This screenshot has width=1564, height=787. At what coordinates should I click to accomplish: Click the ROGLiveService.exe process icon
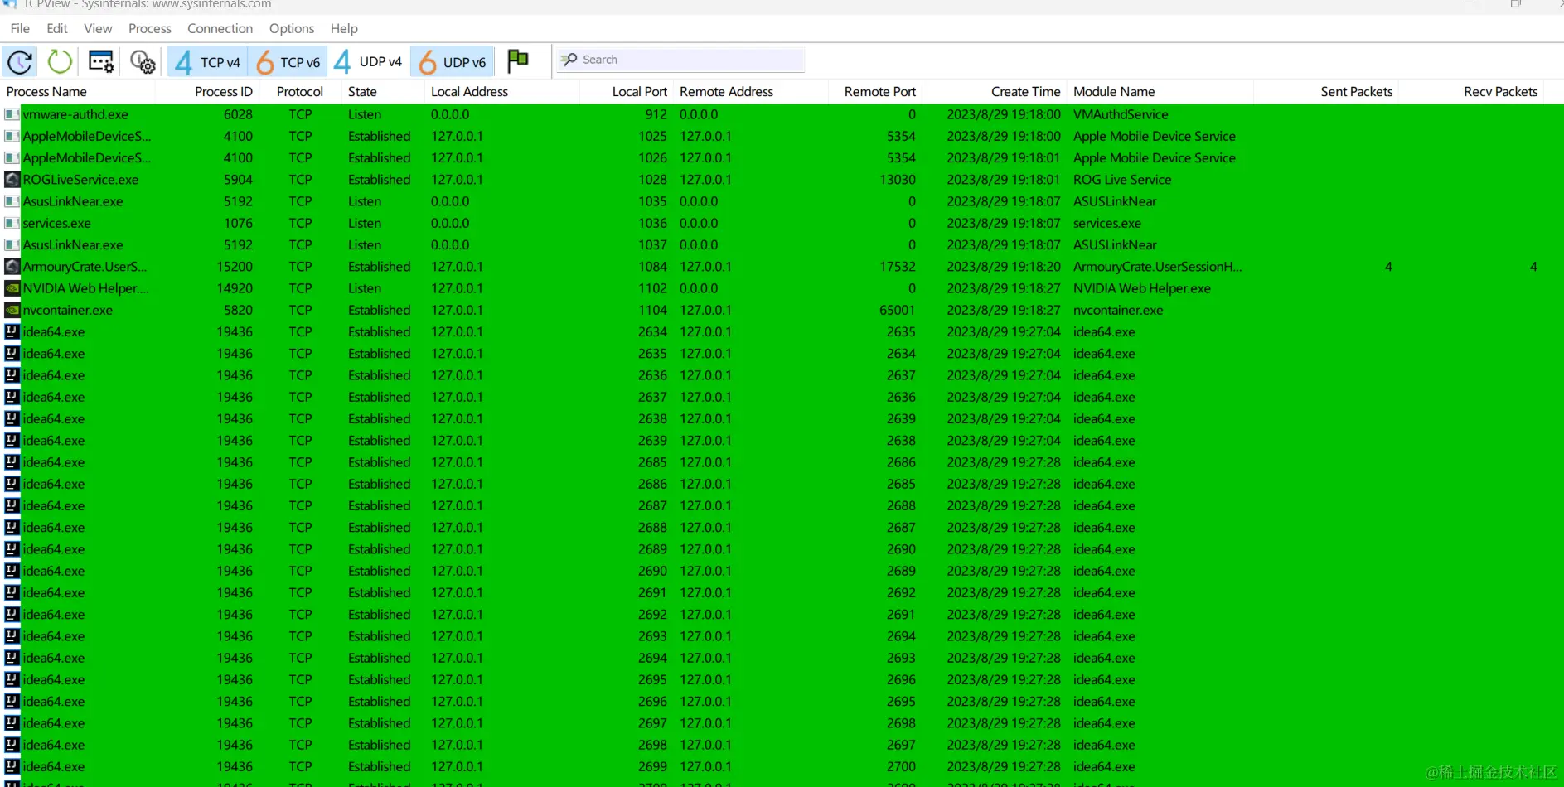pyautogui.click(x=11, y=179)
